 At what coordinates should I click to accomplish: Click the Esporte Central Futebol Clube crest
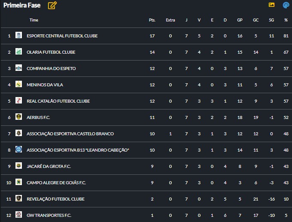tap(18, 36)
